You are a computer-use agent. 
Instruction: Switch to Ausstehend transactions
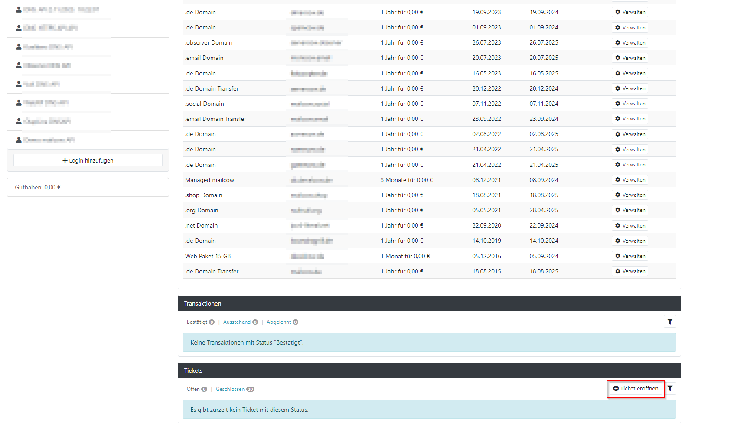click(241, 322)
